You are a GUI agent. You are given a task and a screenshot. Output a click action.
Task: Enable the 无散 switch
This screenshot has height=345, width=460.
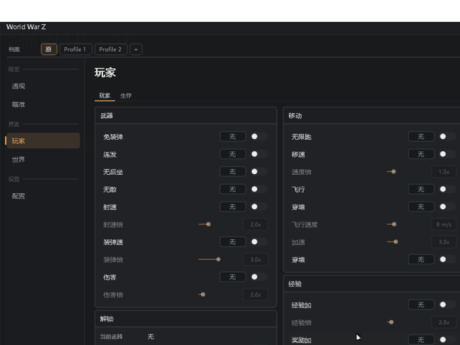259,189
